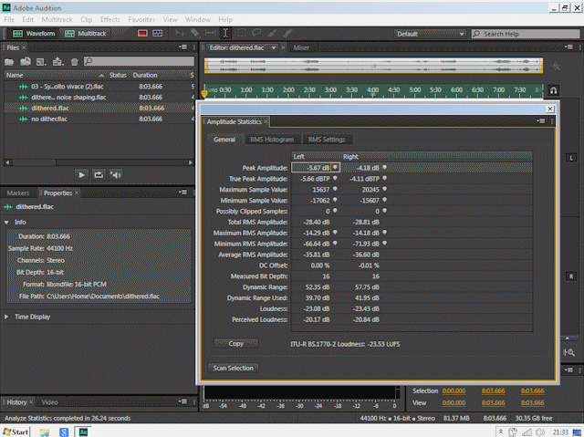This screenshot has height=437, width=584.
Task: Jump to Left channel peak amplitude marker
Action: point(335,168)
